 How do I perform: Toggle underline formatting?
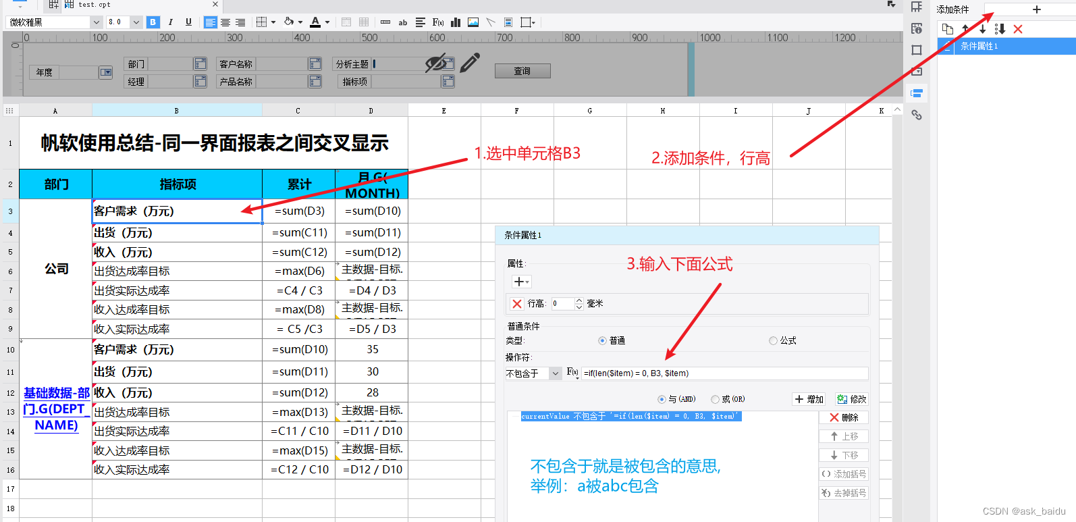188,22
